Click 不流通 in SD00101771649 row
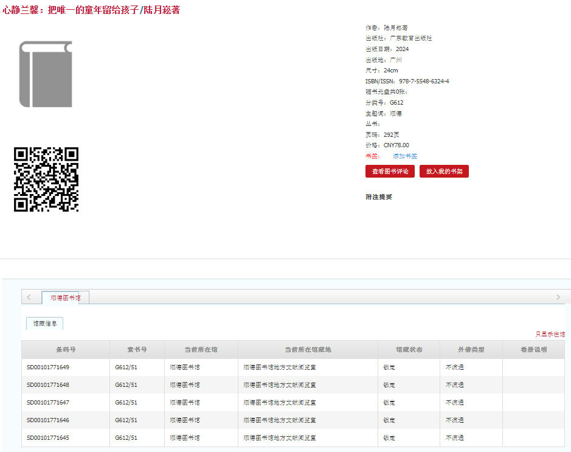571x452 pixels. pyautogui.click(x=454, y=367)
